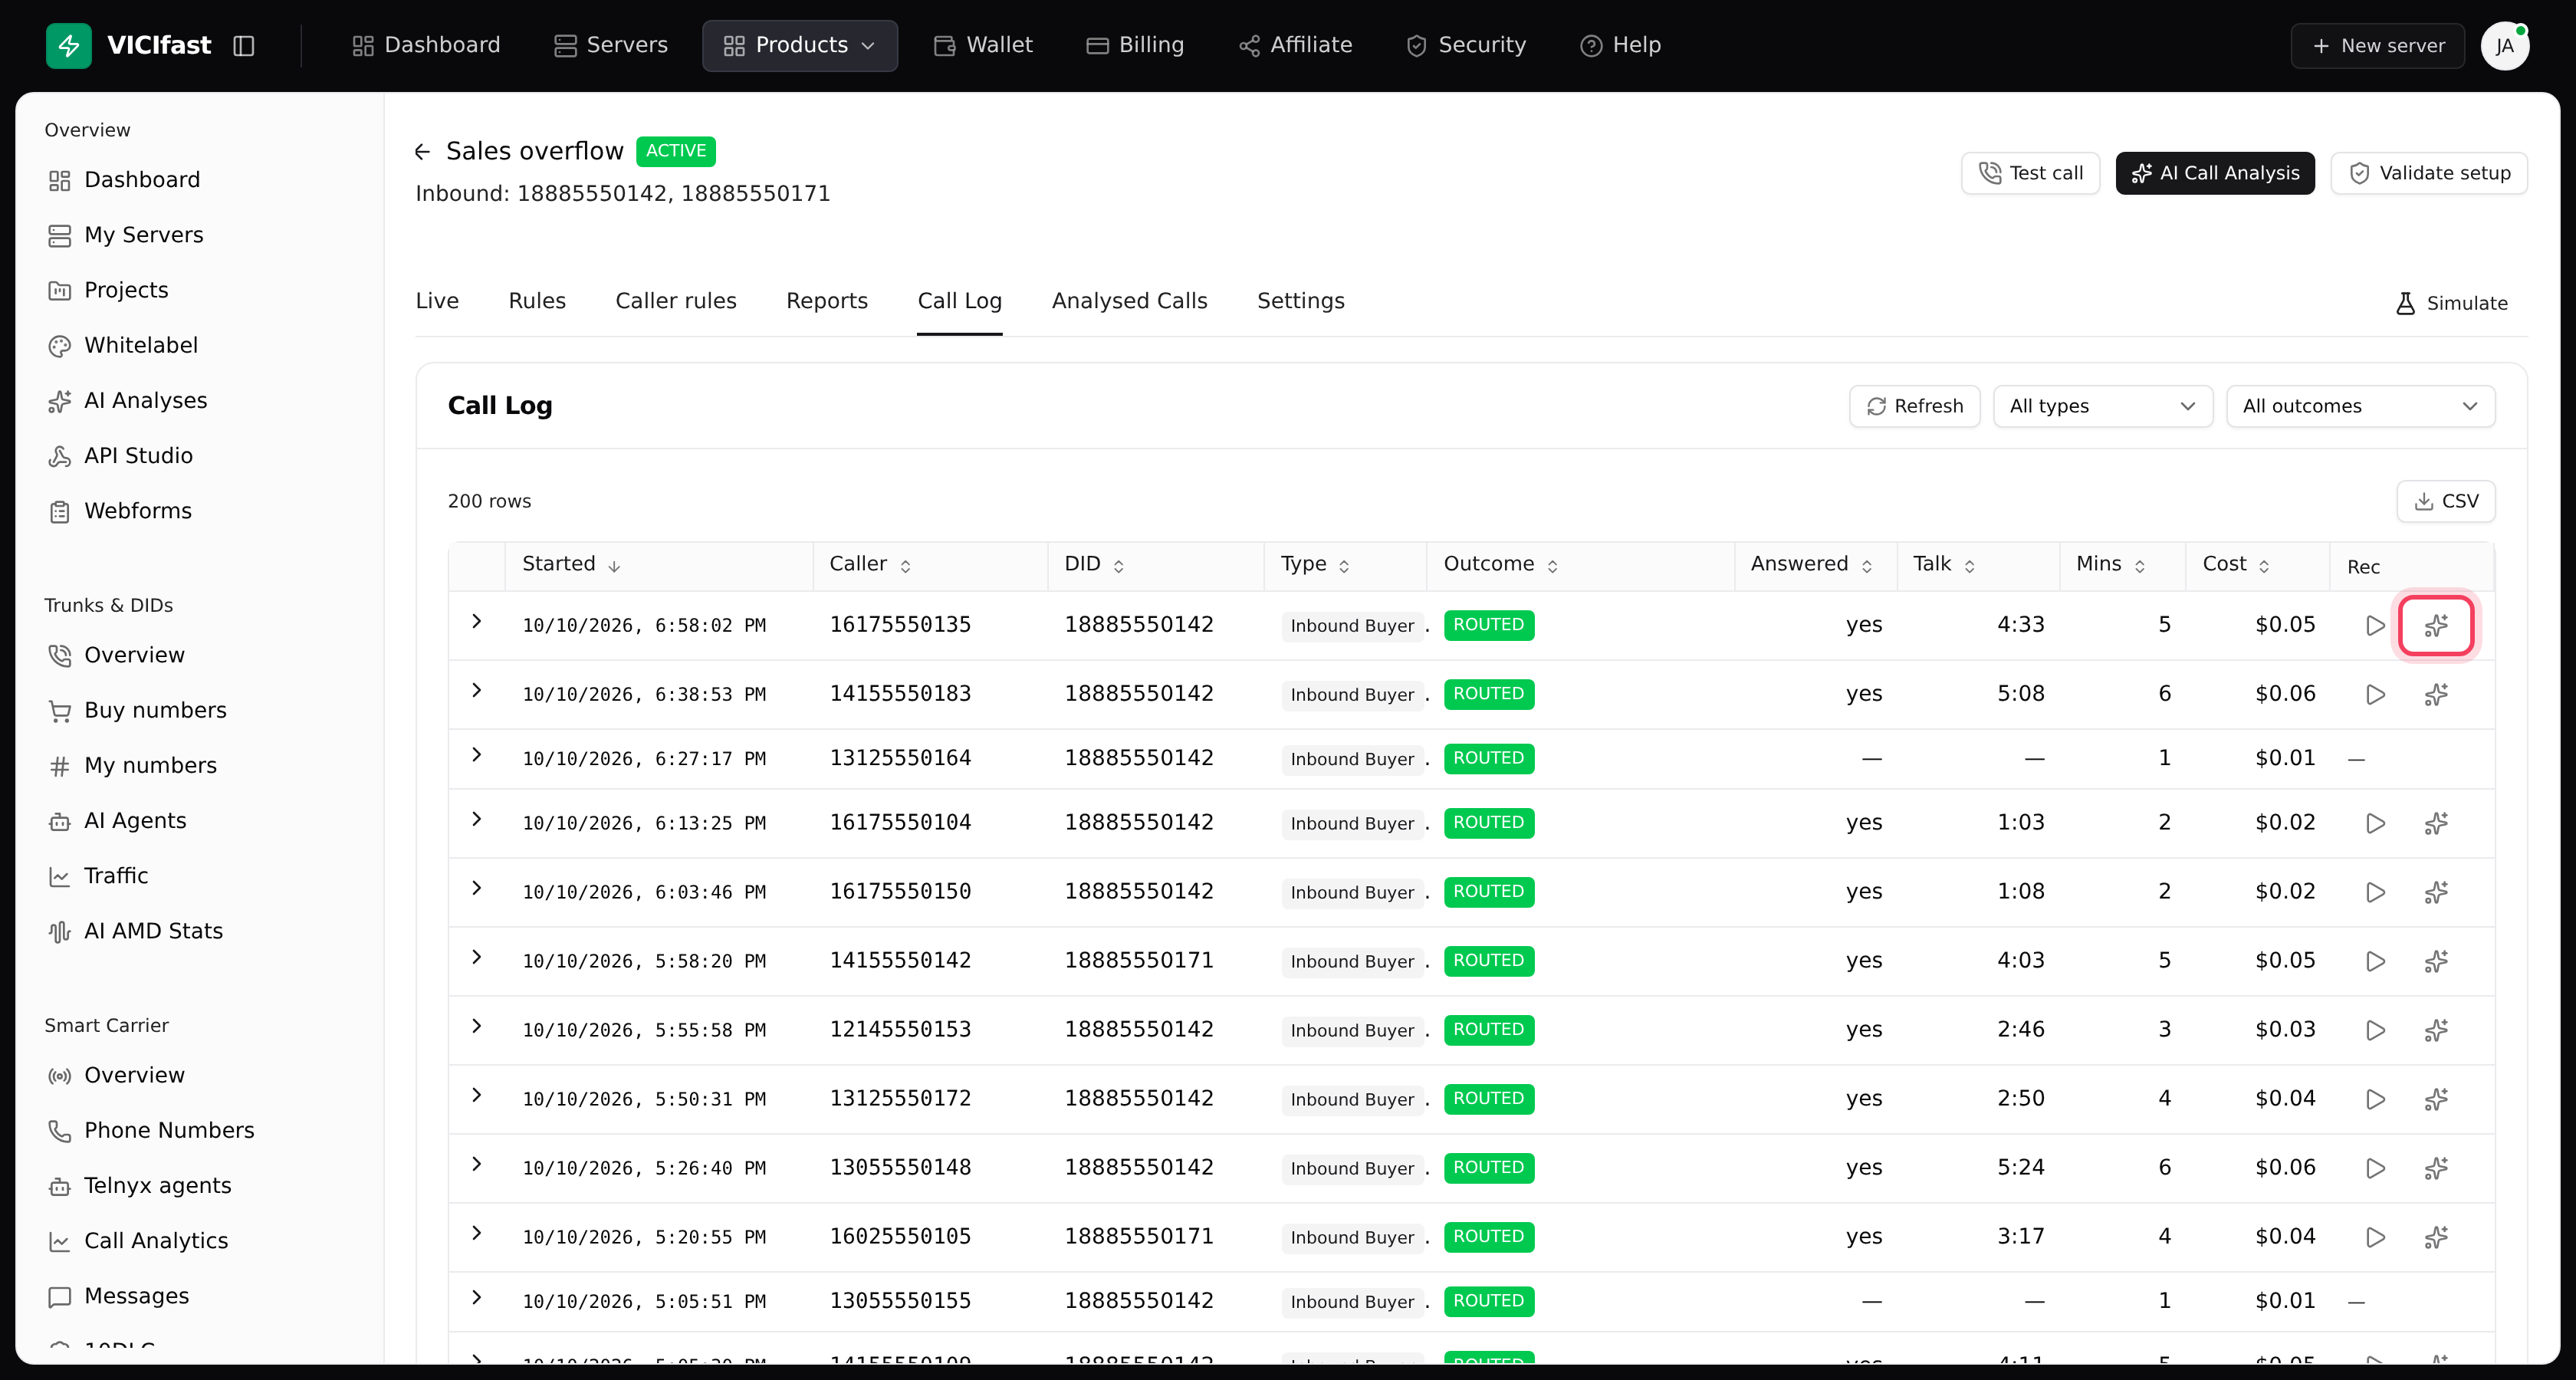This screenshot has width=2576, height=1380.
Task: Click the Refresh button
Action: click(1914, 406)
